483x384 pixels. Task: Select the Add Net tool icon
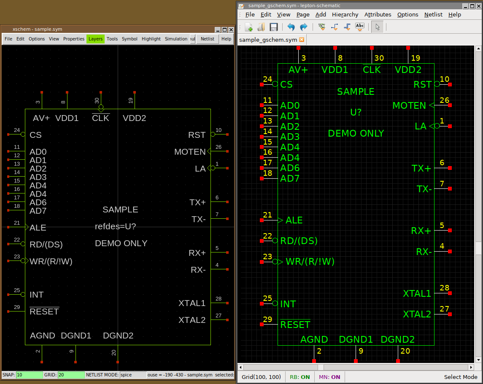click(x=335, y=27)
